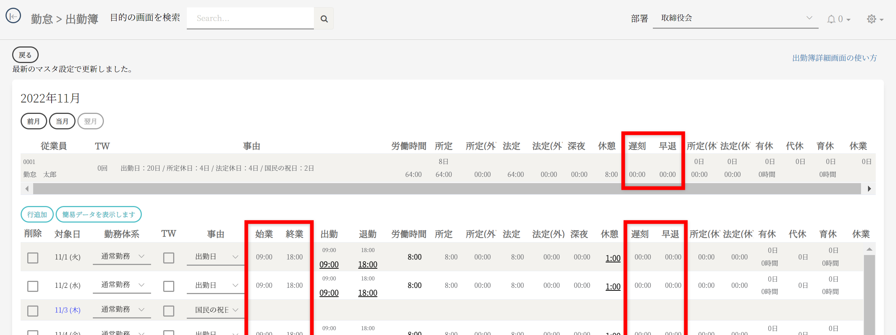Expand 勤務体系 dropdown for 11/1

coord(122,257)
